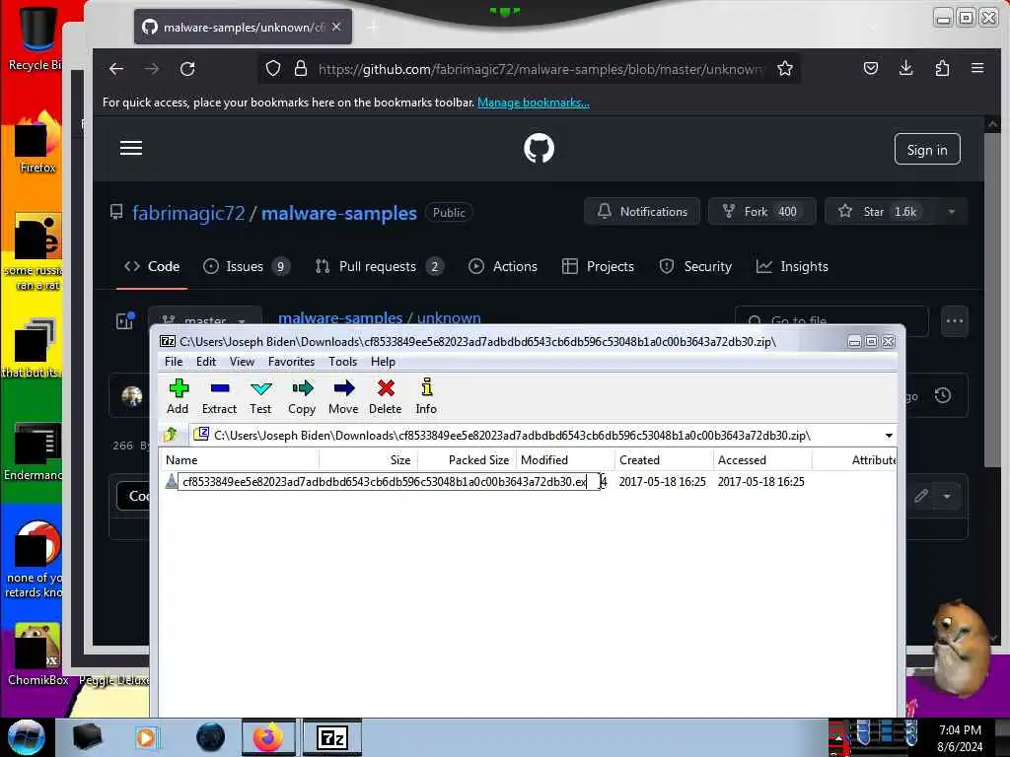Viewport: 1010px width, 757px height.
Task: Click the Fork 400 button
Action: click(762, 212)
